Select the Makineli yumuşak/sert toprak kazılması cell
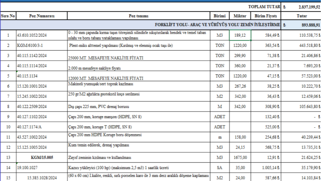Image resolution: width=321 pixels, height=181 pixels. click(x=138, y=86)
